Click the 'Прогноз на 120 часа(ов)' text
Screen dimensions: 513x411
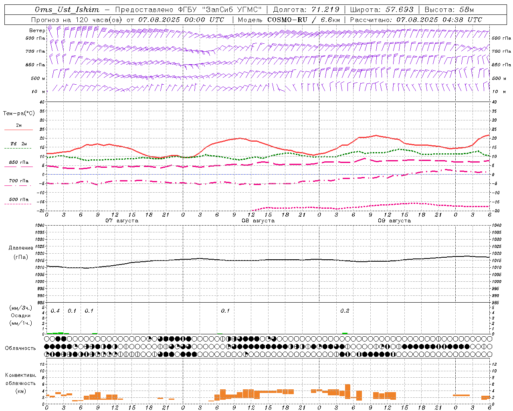pyautogui.click(x=77, y=20)
